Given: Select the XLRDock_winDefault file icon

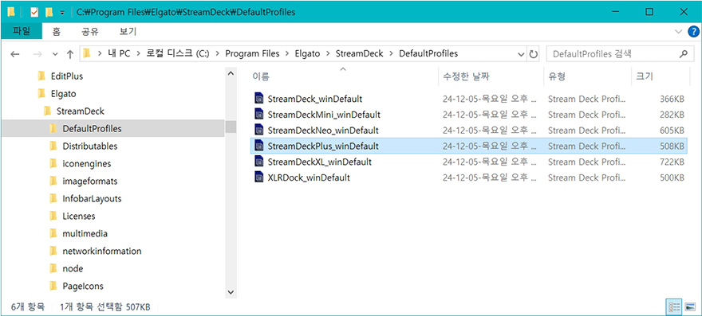Looking at the screenshot, I should [258, 178].
